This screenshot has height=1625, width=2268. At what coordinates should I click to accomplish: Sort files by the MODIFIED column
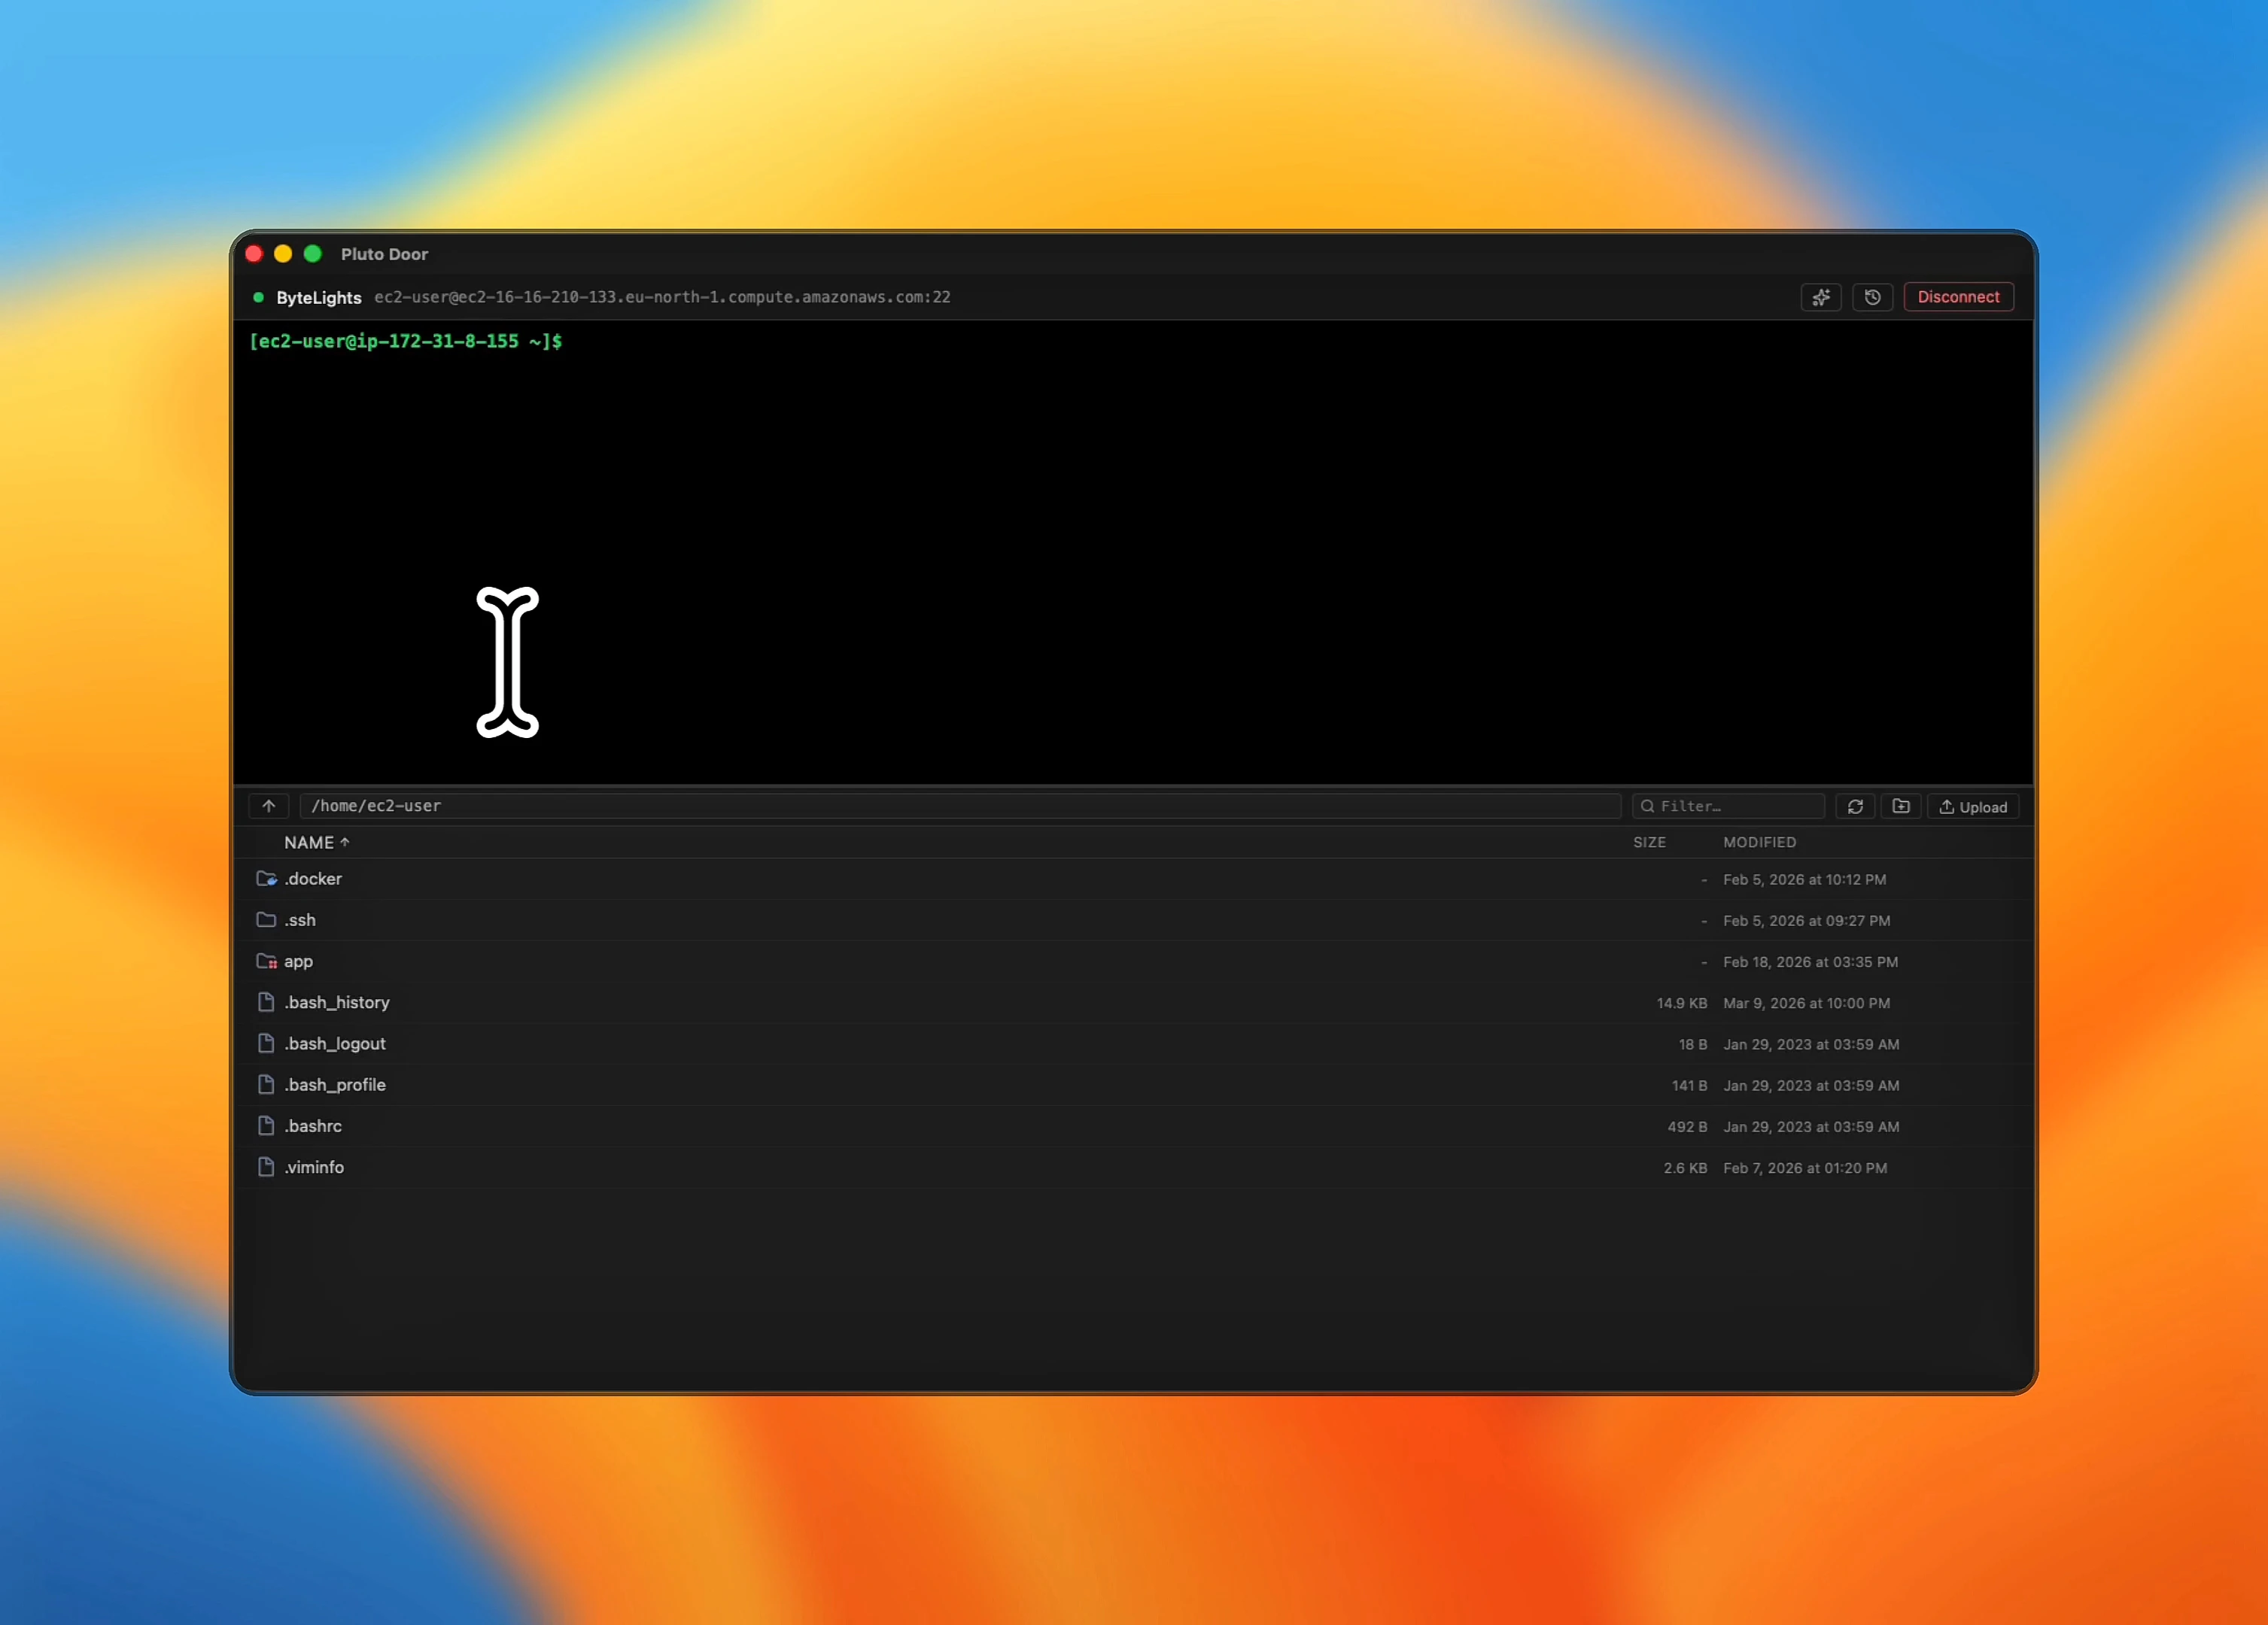coord(1759,842)
